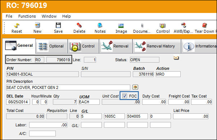Open the Help menu

67,16
